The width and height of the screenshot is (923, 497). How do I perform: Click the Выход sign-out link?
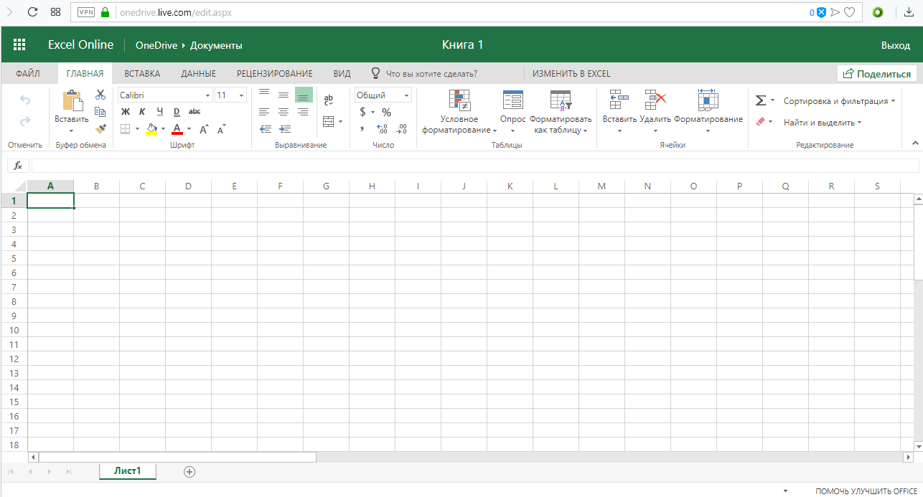[896, 45]
